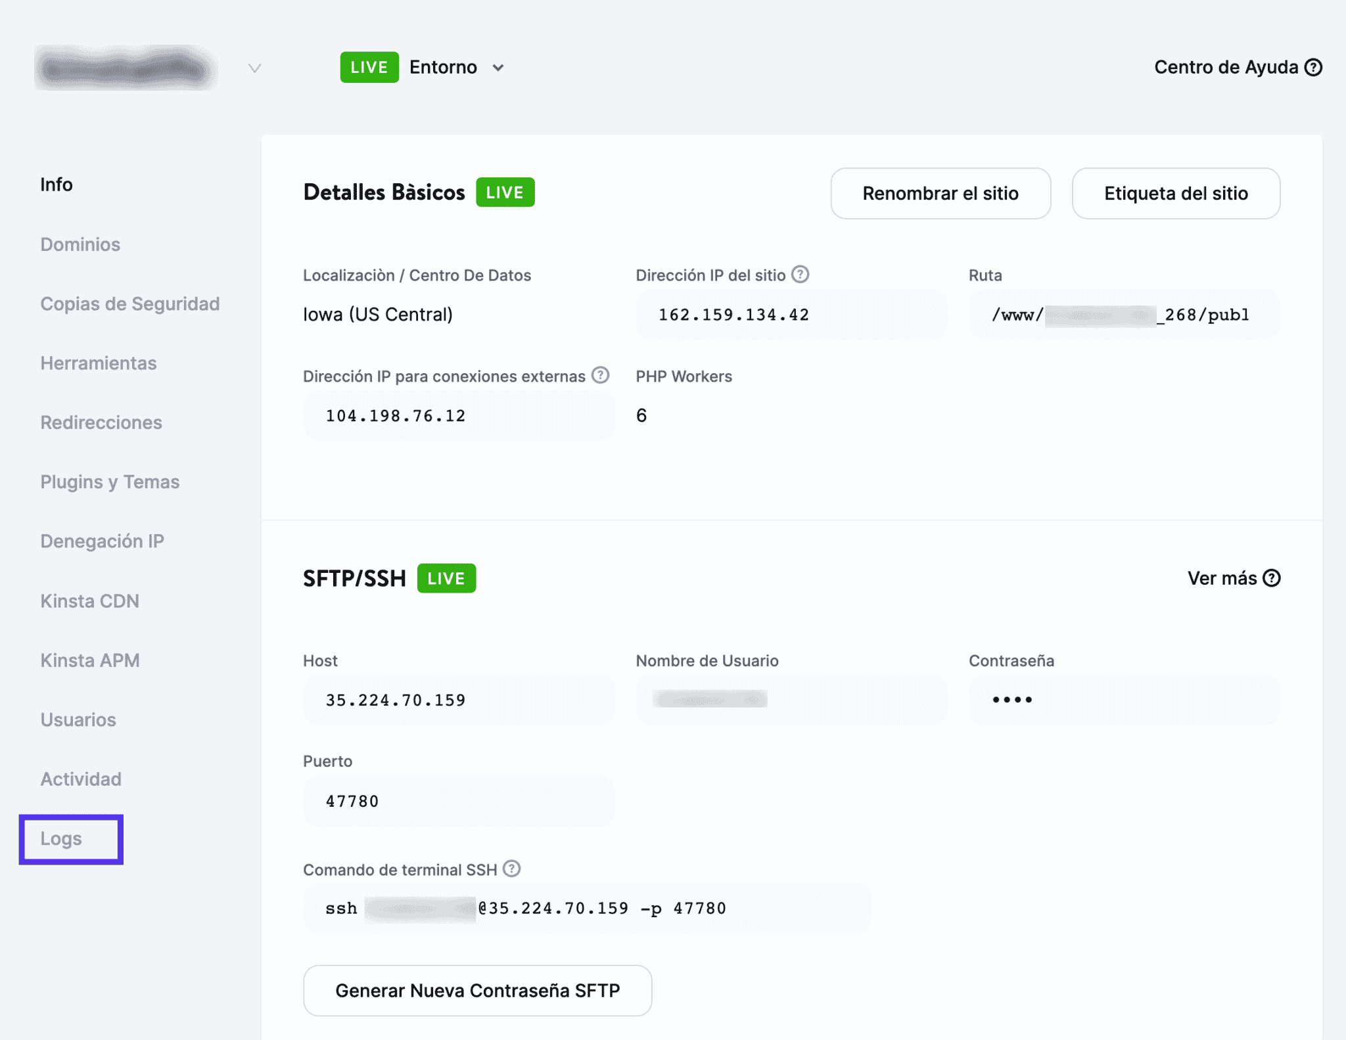Click the SSH terminal command field
Image resolution: width=1346 pixels, height=1040 pixels.
588,909
